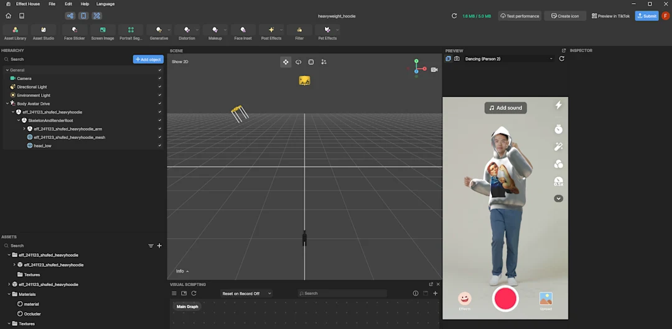Select the Main Graph tab

tap(187, 306)
